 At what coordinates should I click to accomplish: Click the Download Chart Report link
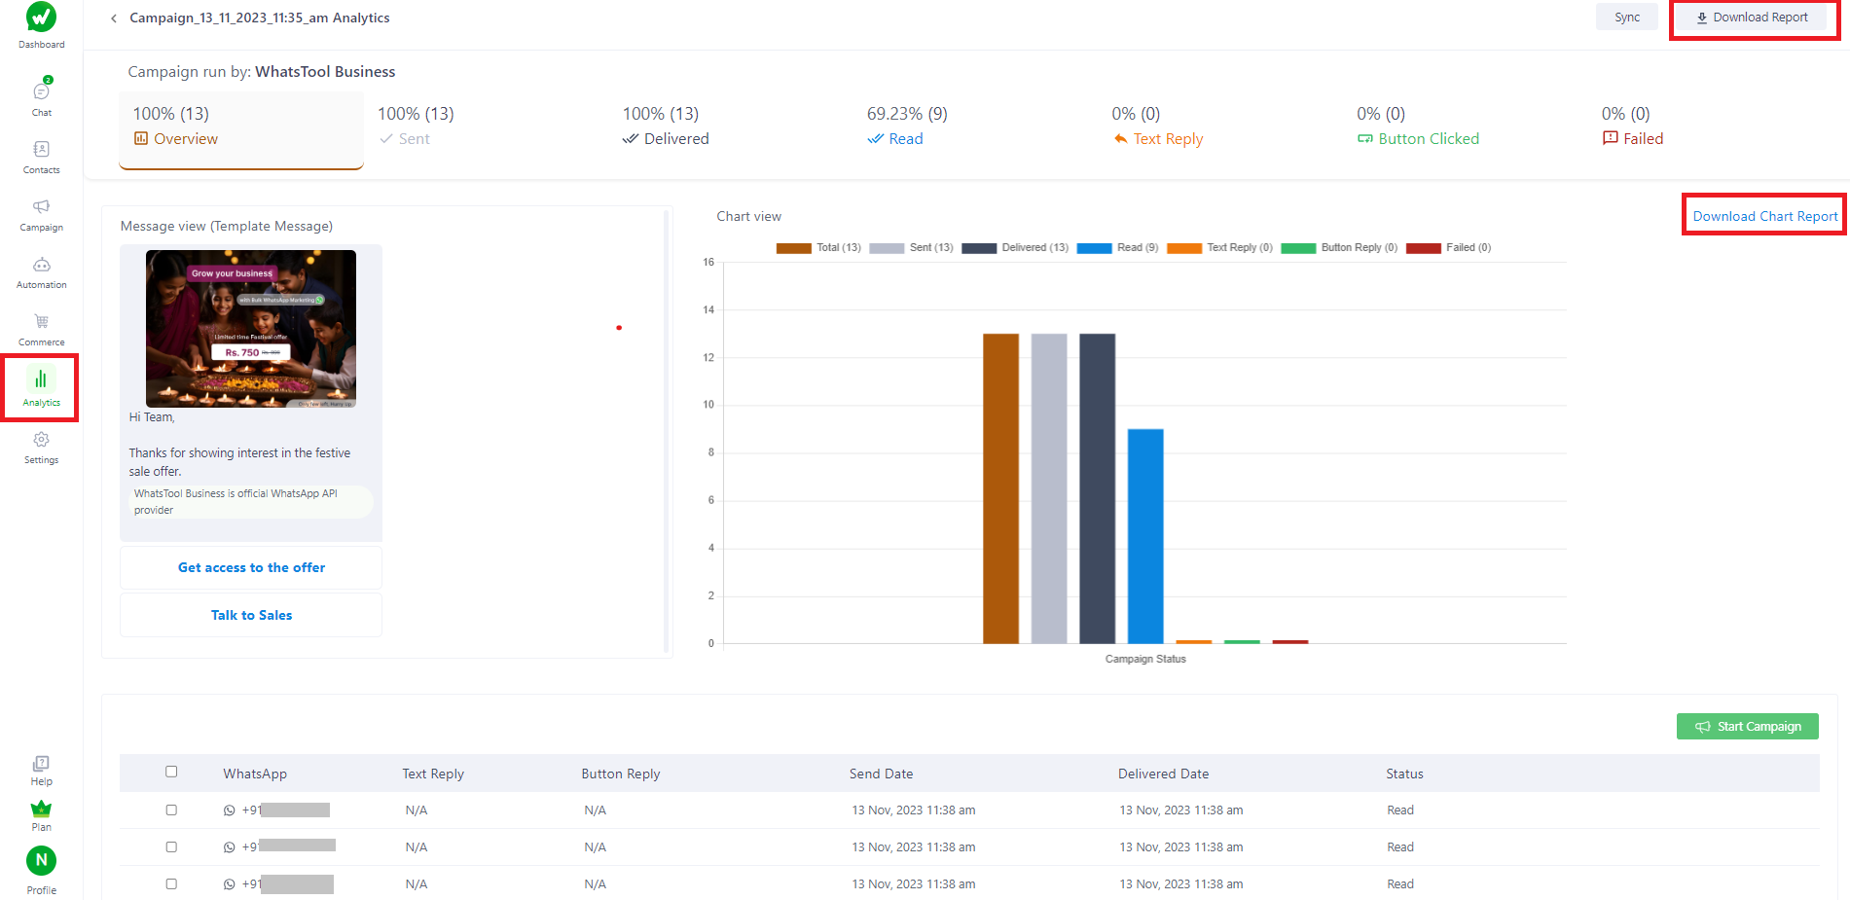point(1765,216)
